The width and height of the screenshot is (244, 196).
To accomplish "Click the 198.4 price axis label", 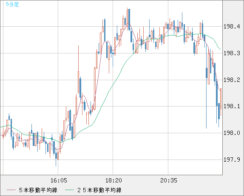I will click(x=232, y=27).
